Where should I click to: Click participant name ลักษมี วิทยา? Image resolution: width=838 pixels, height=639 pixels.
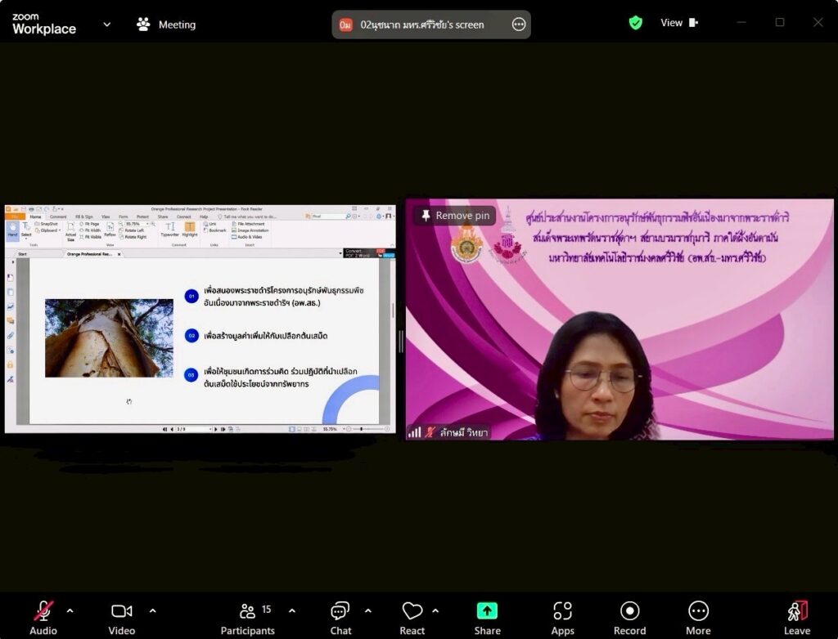click(464, 432)
